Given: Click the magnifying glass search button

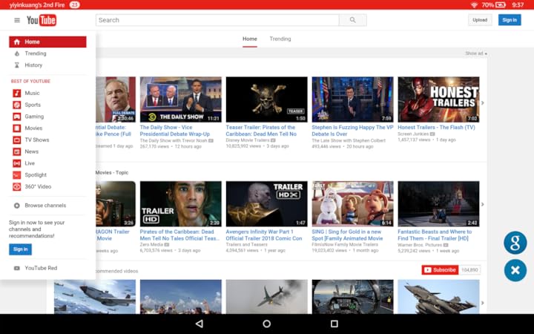Looking at the screenshot, I should 353,20.
